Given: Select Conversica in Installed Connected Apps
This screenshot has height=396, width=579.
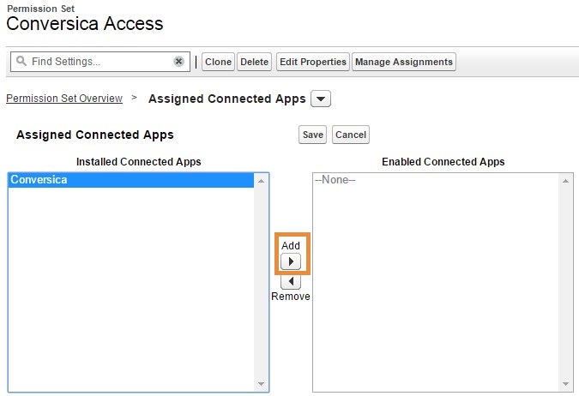Looking at the screenshot, I should click(130, 180).
